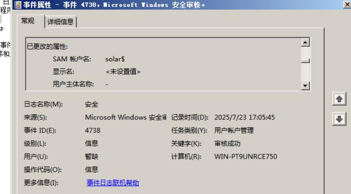Switch to the 详细信息 tab

[60, 22]
